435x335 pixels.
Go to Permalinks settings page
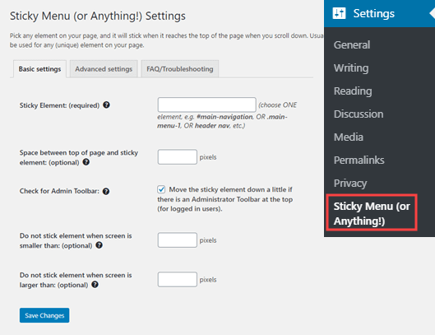coord(359,161)
